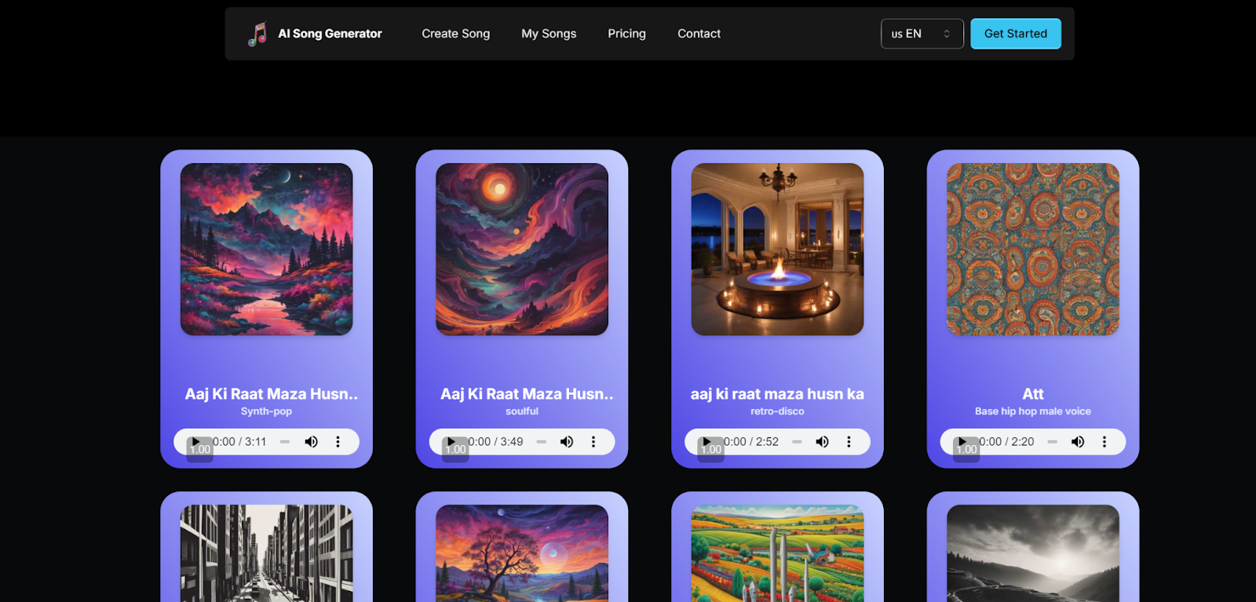Open more options for Att song player
The width and height of the screenshot is (1256, 602).
[1104, 442]
